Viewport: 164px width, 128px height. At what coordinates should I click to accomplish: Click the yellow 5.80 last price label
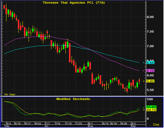pyautogui.click(x=150, y=81)
